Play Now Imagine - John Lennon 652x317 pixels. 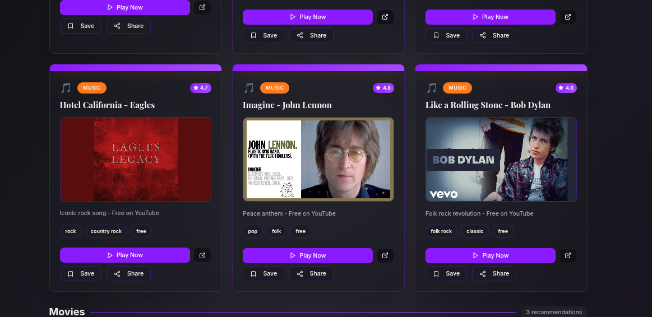click(308, 255)
